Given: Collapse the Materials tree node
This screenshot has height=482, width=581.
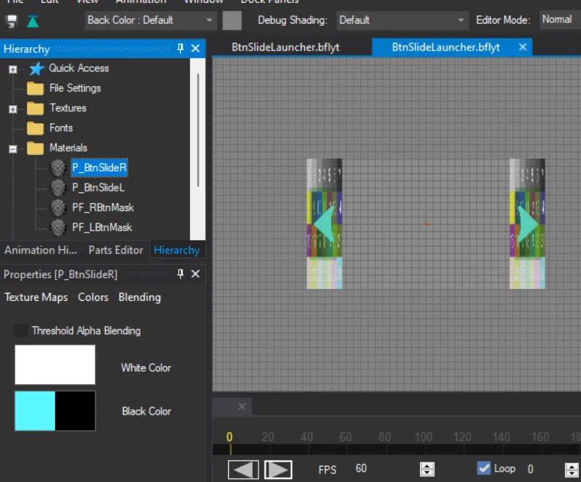Looking at the screenshot, I should click(12, 149).
